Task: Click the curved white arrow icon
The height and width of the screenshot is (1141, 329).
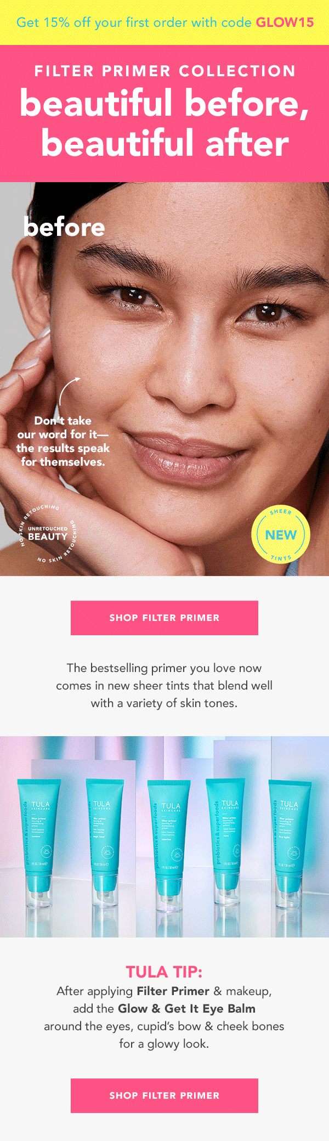Action: [69, 391]
